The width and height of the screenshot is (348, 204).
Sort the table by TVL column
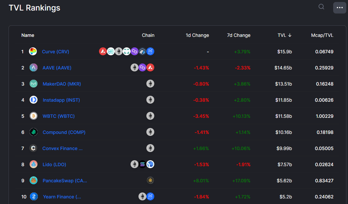284,35
